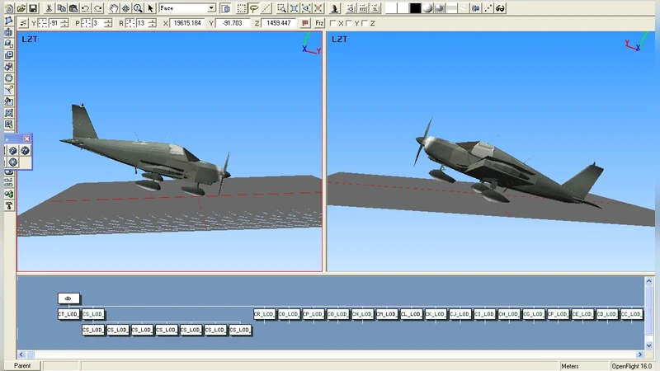
Task: Open the Face mode dropdown
Action: point(211,8)
